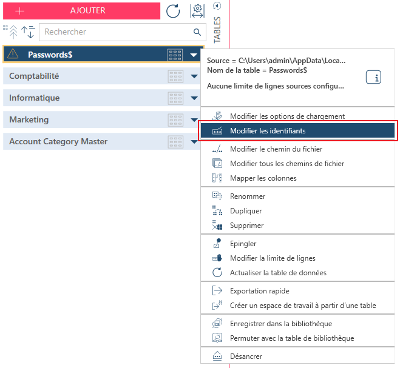Open the width settings gear icon

coord(197,10)
